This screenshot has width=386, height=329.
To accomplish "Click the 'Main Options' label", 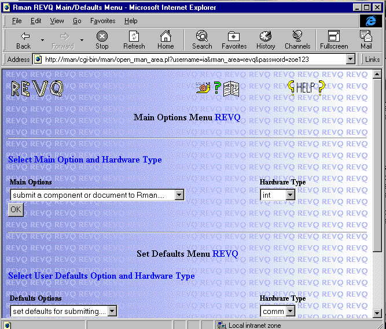I will coord(31,182).
